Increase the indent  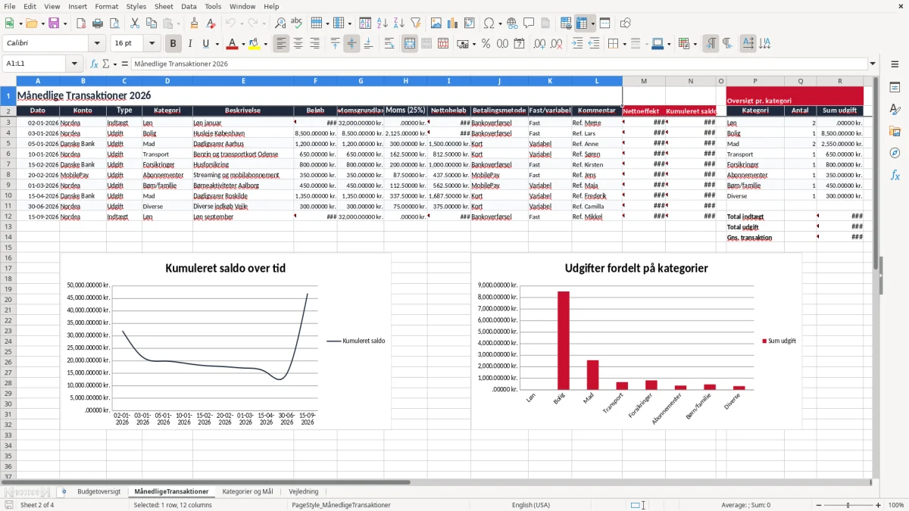pos(577,44)
